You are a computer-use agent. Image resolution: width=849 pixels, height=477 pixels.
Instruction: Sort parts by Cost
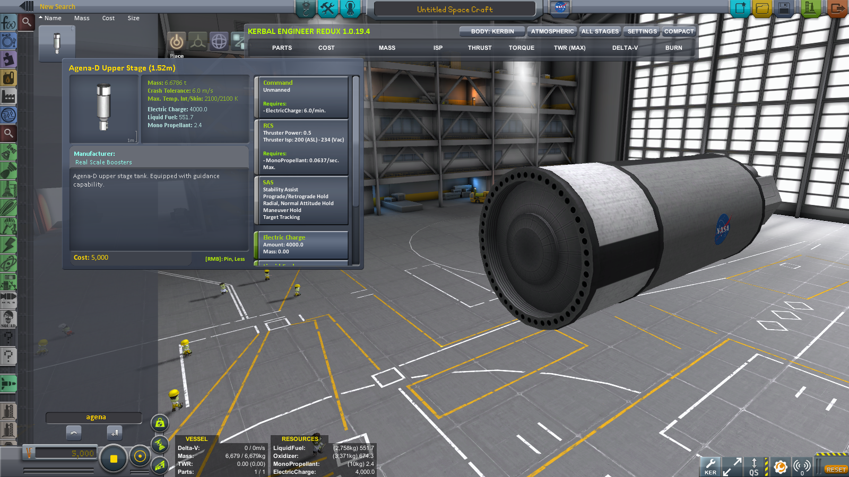(108, 18)
